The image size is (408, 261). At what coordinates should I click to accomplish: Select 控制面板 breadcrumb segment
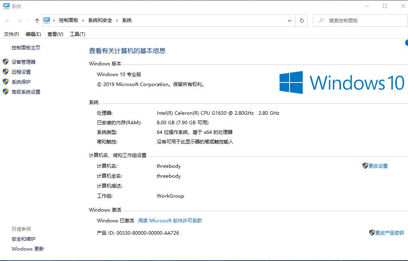[69, 20]
